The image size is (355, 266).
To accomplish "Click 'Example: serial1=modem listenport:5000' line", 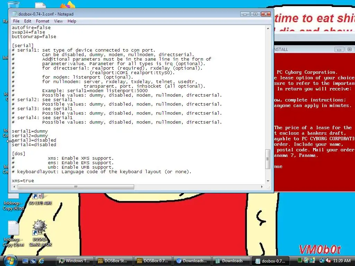I will coord(95,91).
